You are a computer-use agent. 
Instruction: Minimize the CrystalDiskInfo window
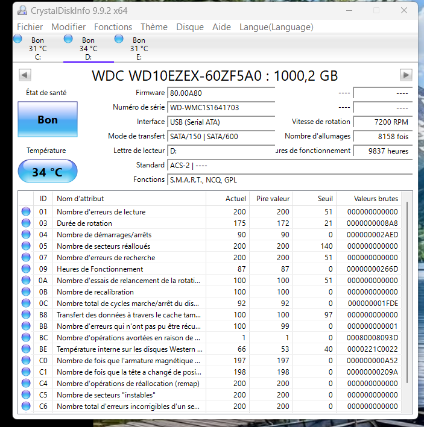click(x=349, y=11)
